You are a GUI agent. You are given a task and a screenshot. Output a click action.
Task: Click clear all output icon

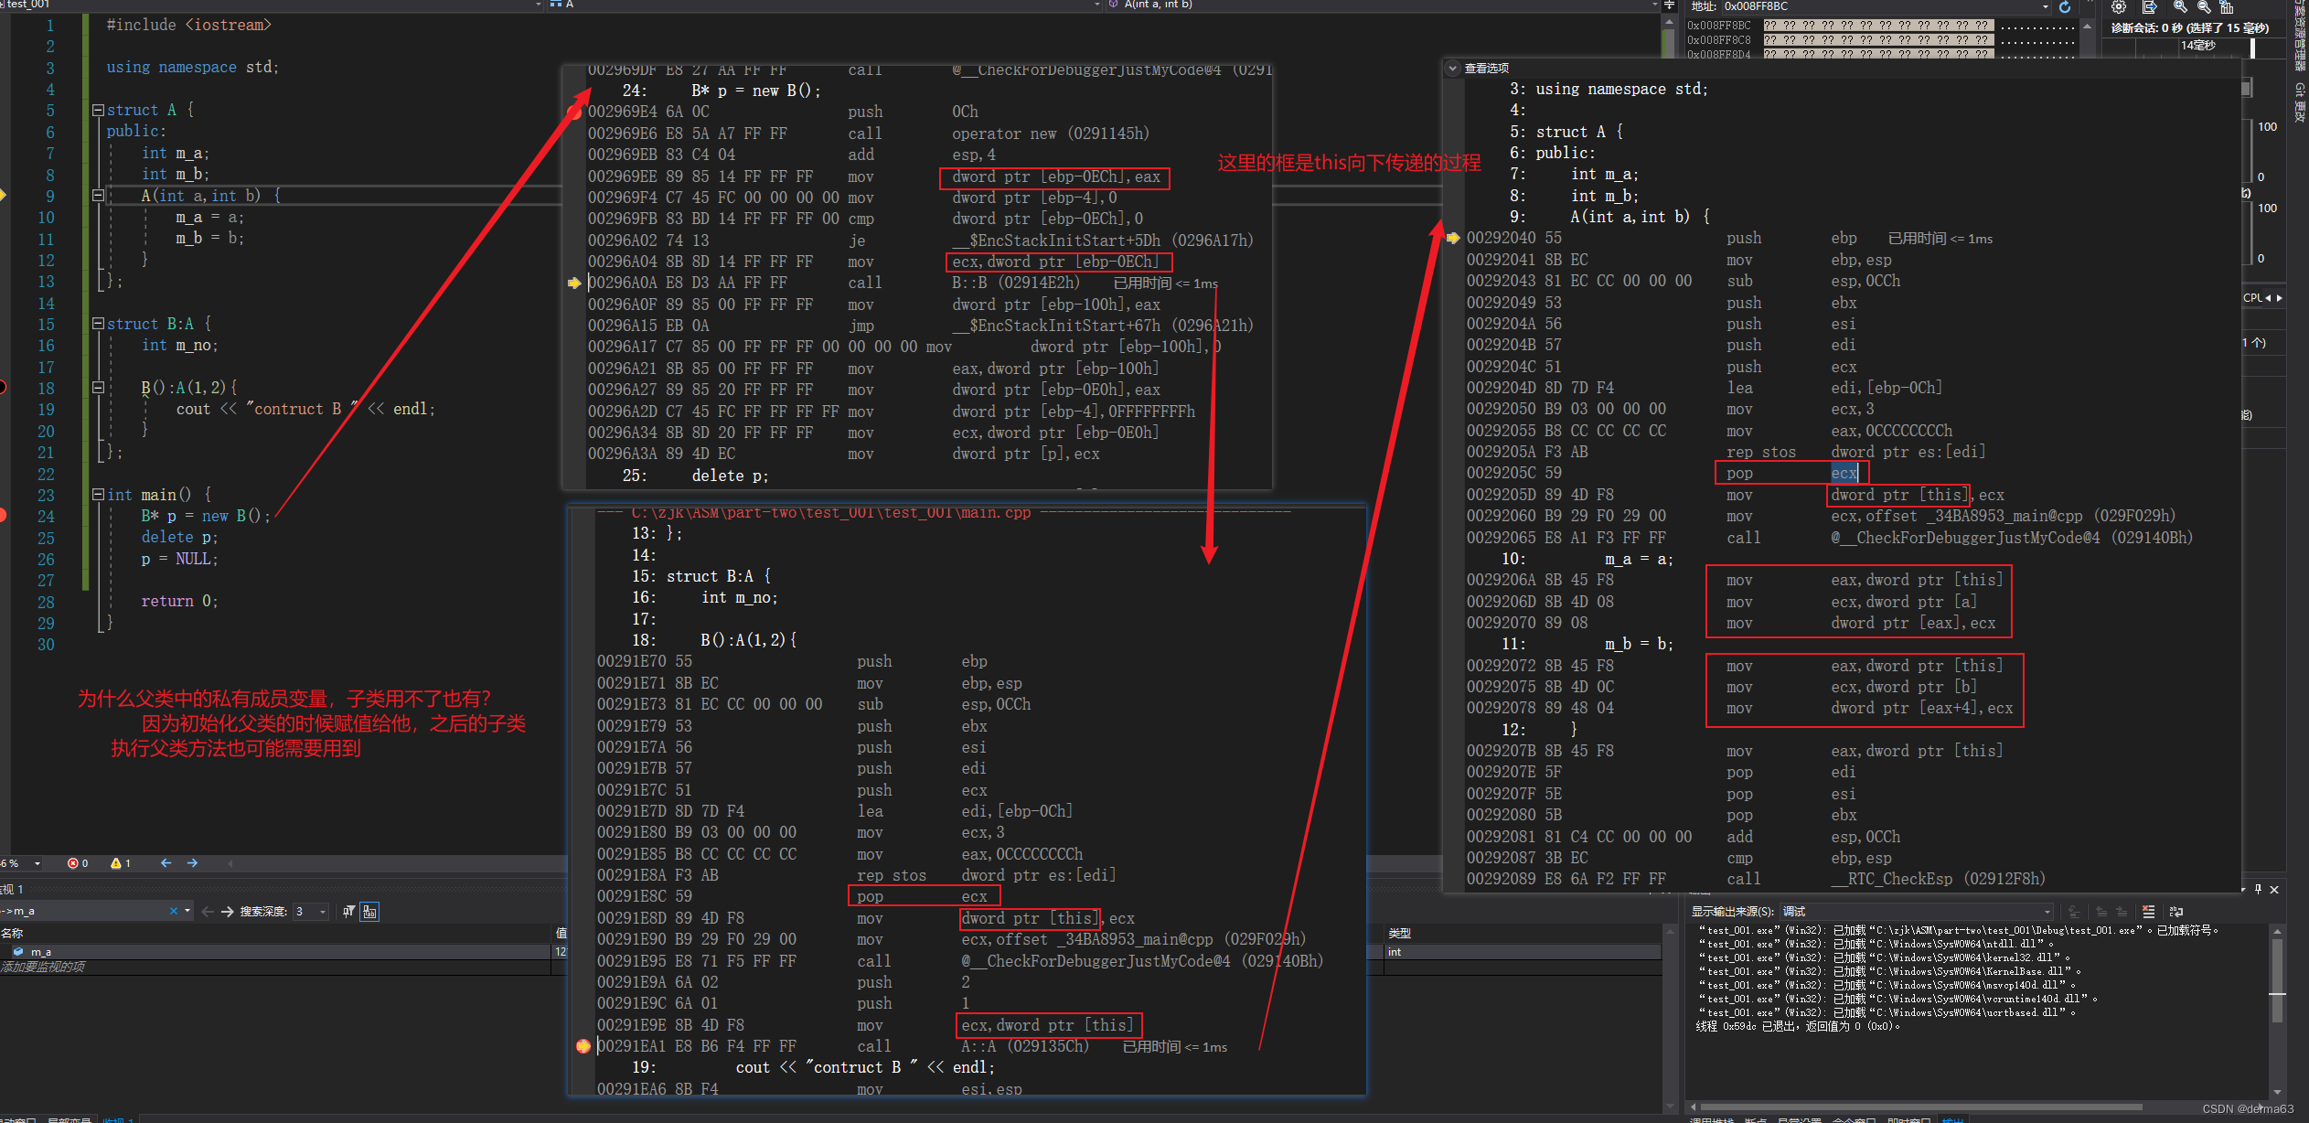click(x=2148, y=912)
